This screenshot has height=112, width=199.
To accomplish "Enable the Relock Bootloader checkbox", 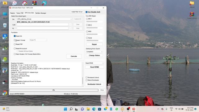I will tap(86, 80).
